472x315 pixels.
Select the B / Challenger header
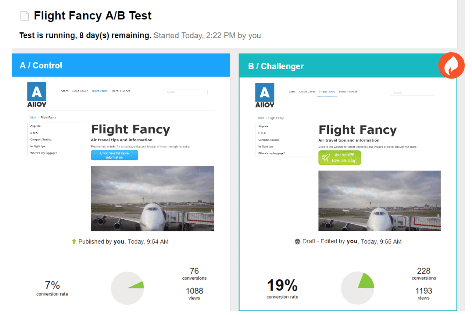click(x=348, y=66)
